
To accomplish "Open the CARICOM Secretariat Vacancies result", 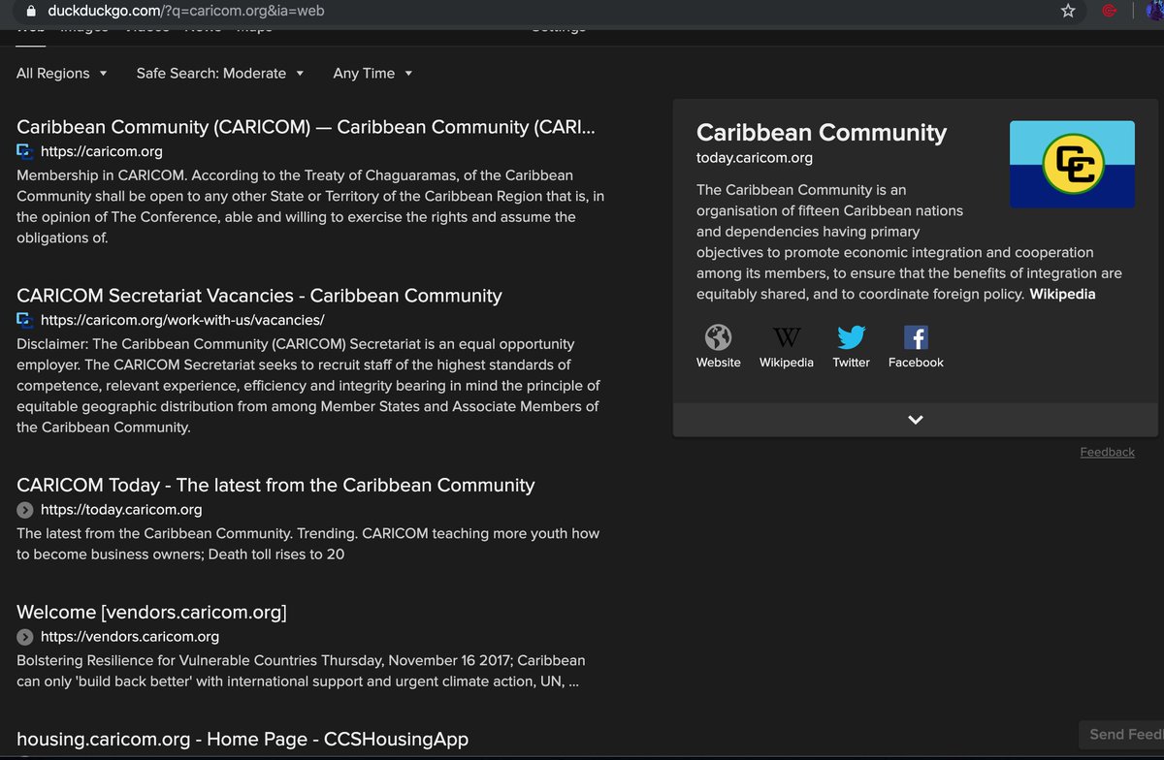I will (x=259, y=296).
